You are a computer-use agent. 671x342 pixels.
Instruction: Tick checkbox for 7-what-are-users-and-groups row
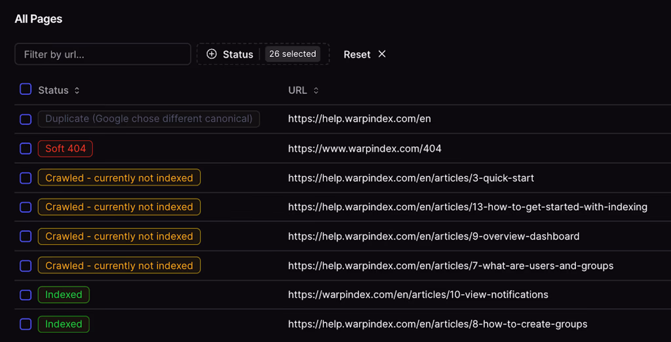tap(26, 266)
